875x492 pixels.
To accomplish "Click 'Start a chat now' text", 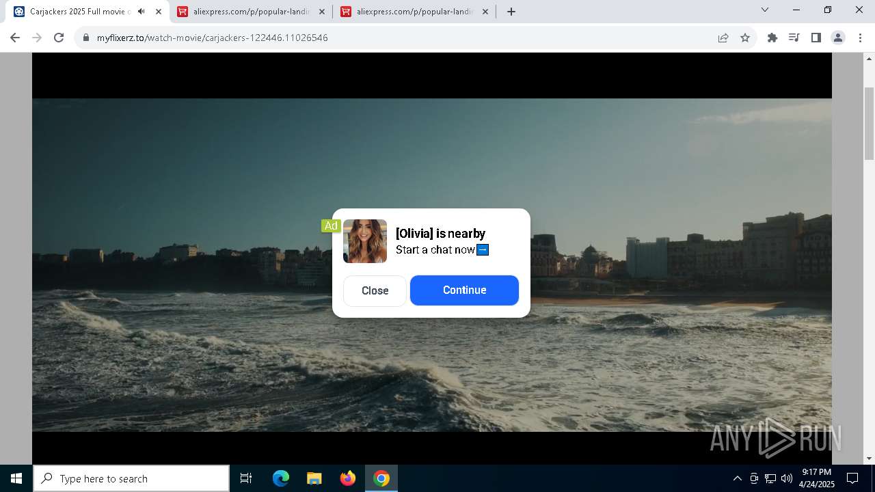I will tap(435, 250).
